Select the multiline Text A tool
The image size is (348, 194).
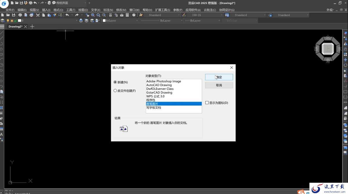[2, 134]
